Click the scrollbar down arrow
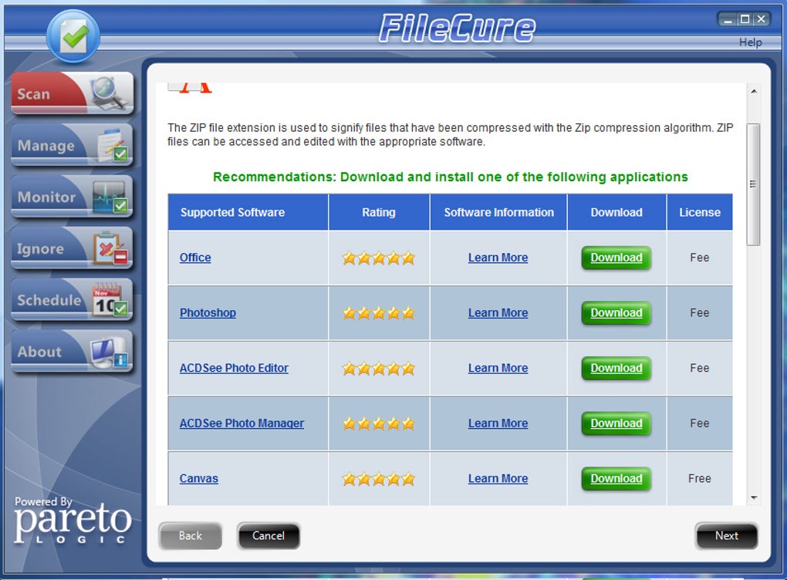The height and width of the screenshot is (580, 787). tap(754, 497)
